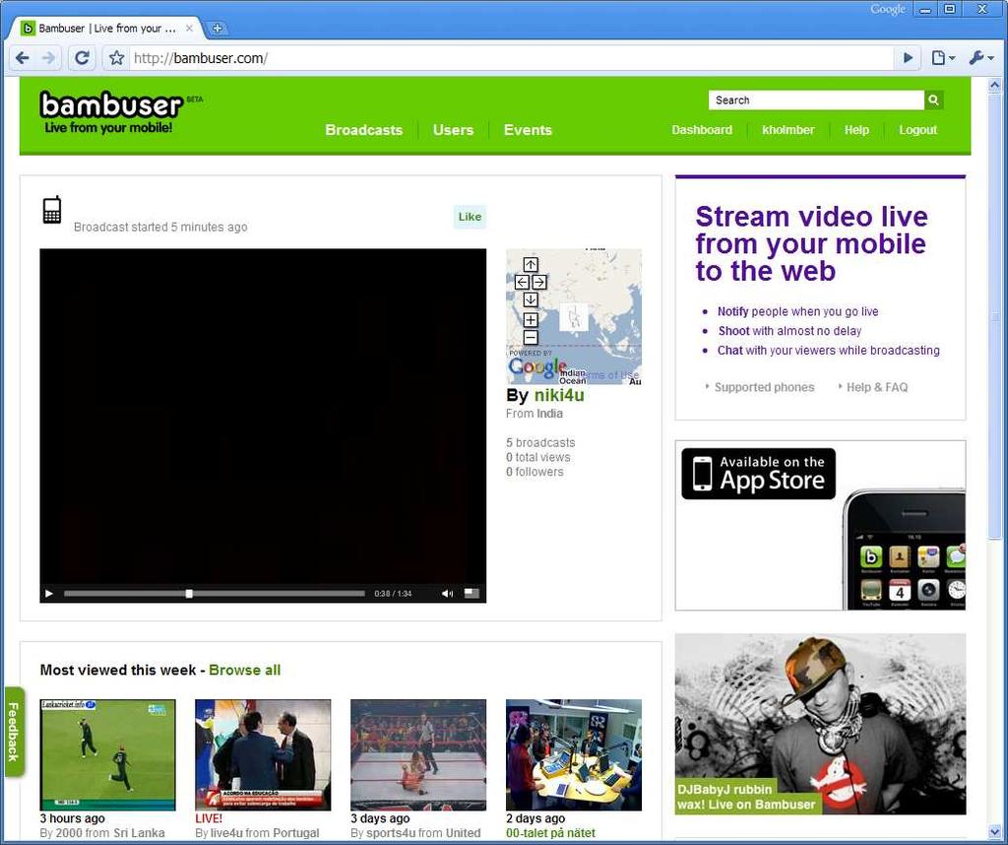1008x845 pixels.
Task: Click the browser back arrow
Action: coord(23,58)
